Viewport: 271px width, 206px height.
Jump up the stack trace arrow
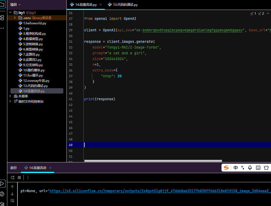pos(12,187)
